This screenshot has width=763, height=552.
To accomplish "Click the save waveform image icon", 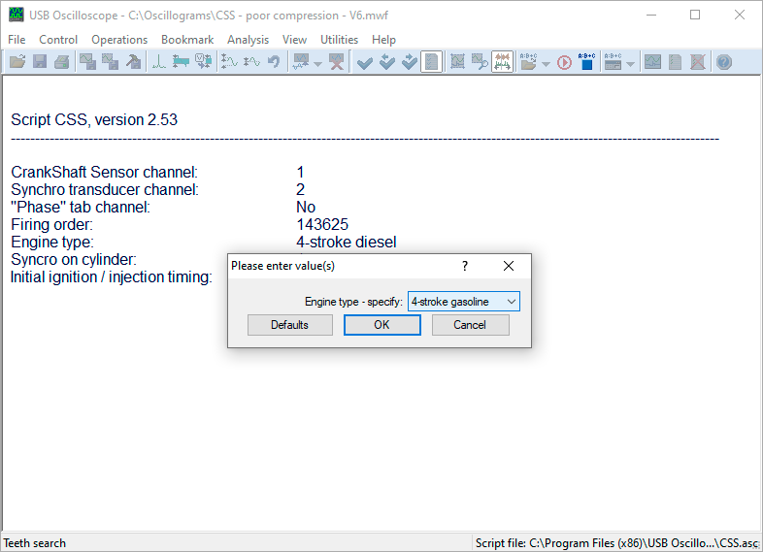I will coord(87,62).
